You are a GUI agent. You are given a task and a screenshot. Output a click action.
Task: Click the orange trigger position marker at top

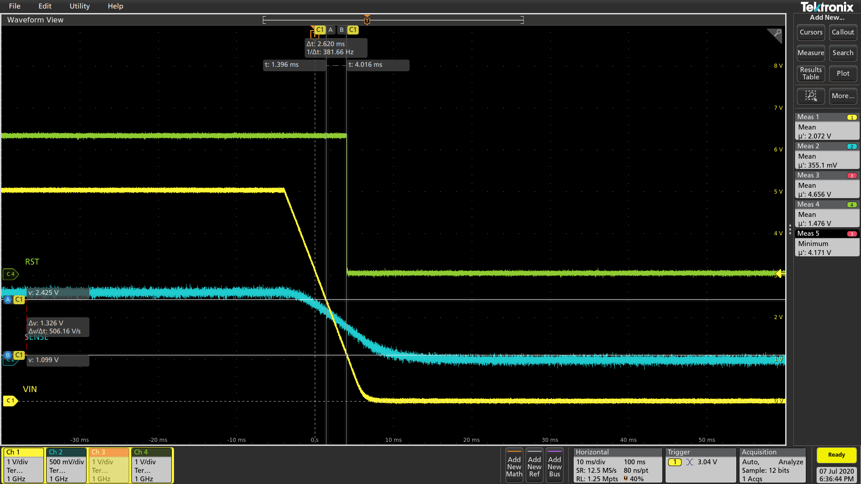tap(367, 20)
